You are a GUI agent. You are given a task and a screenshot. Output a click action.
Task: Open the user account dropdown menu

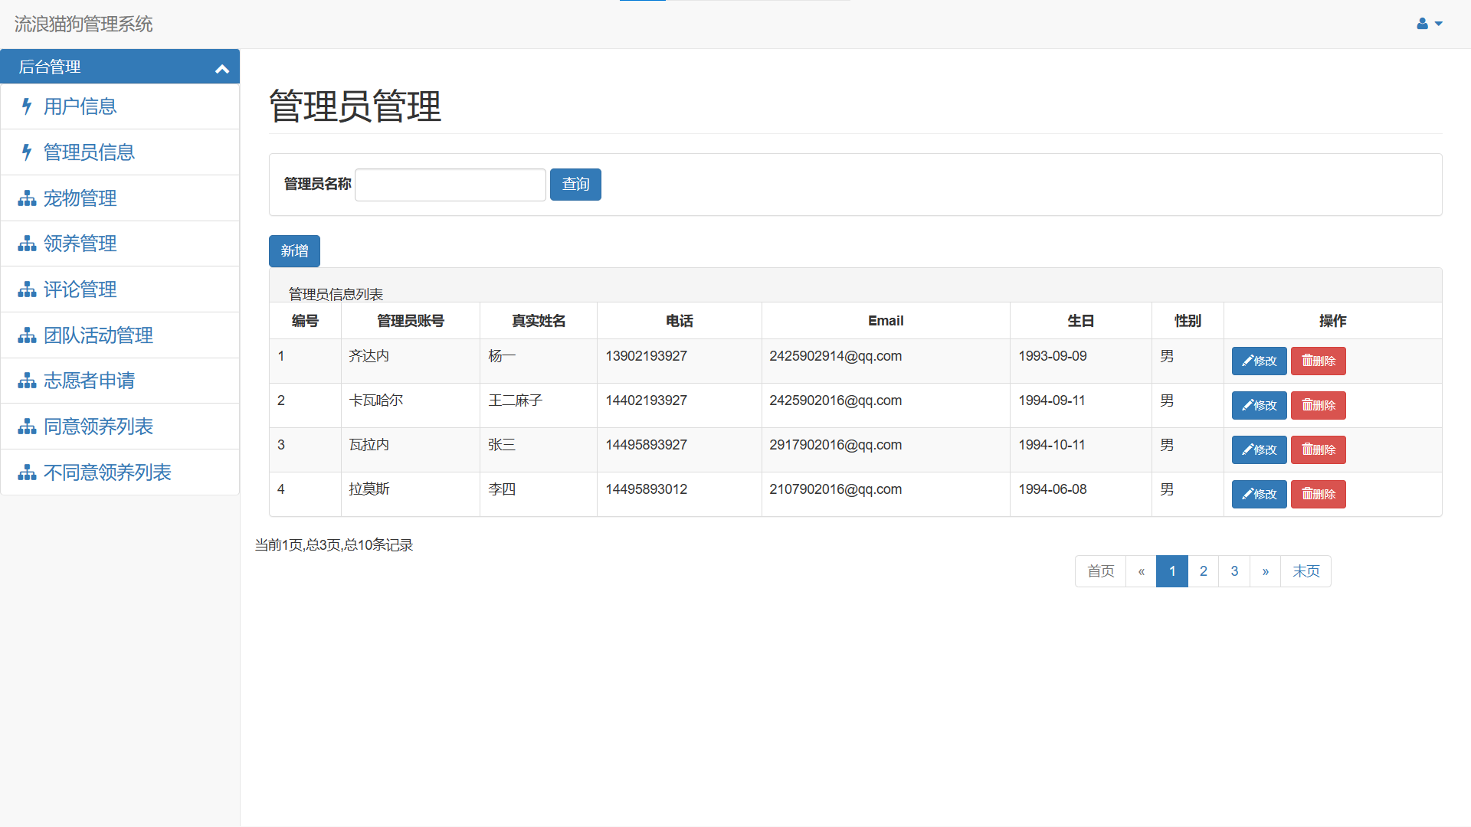click(1429, 24)
